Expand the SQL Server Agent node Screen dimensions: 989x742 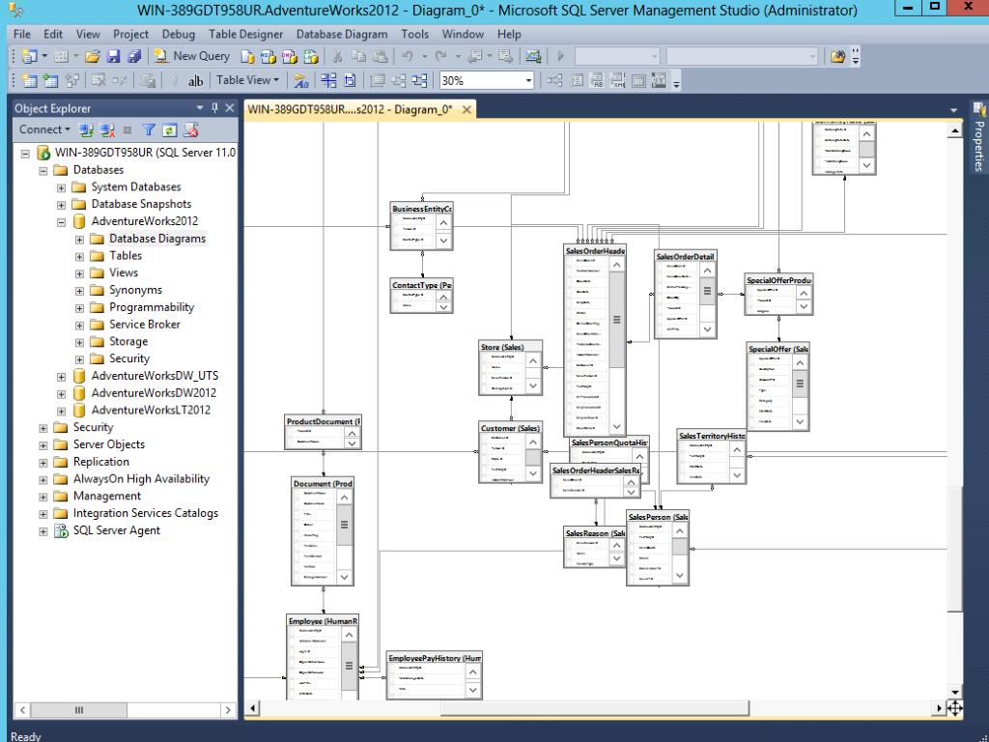point(42,531)
